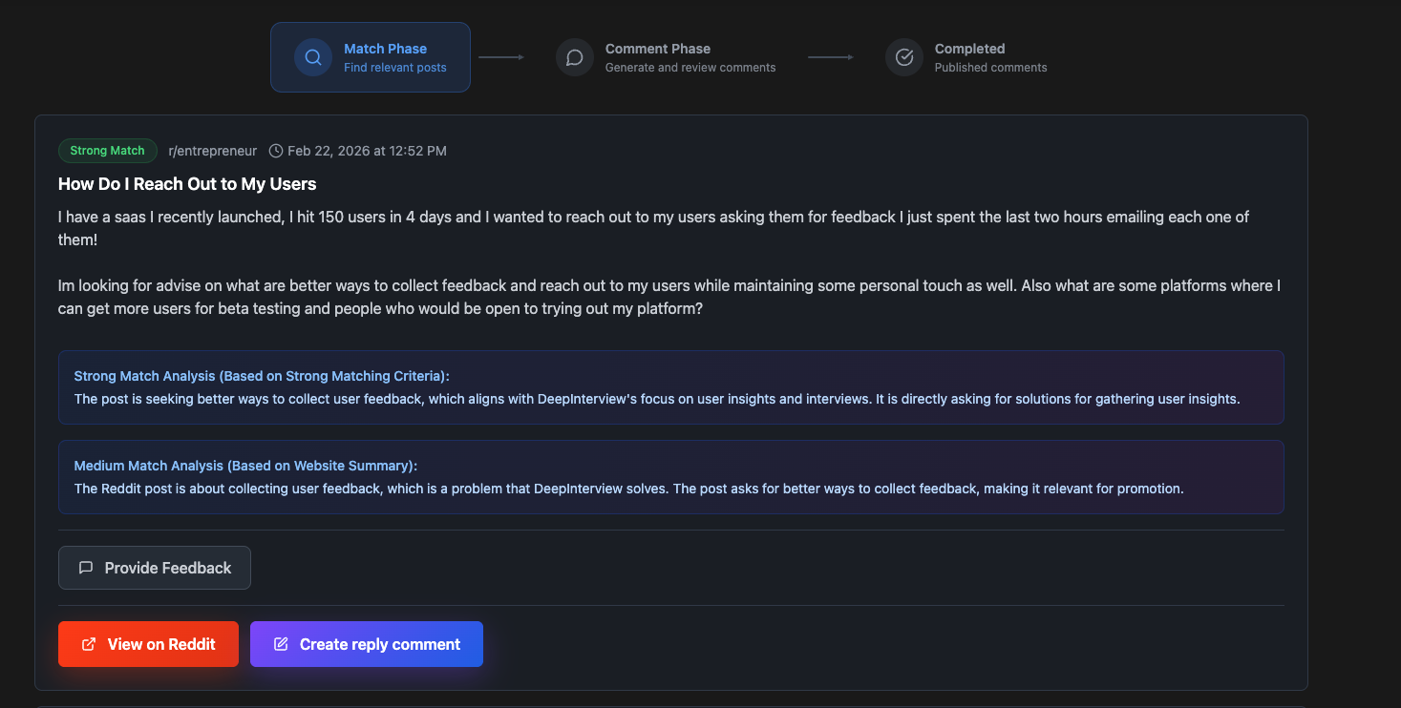Viewport: 1401px width, 708px height.
Task: Click the Strong Match green badge
Action: point(107,151)
